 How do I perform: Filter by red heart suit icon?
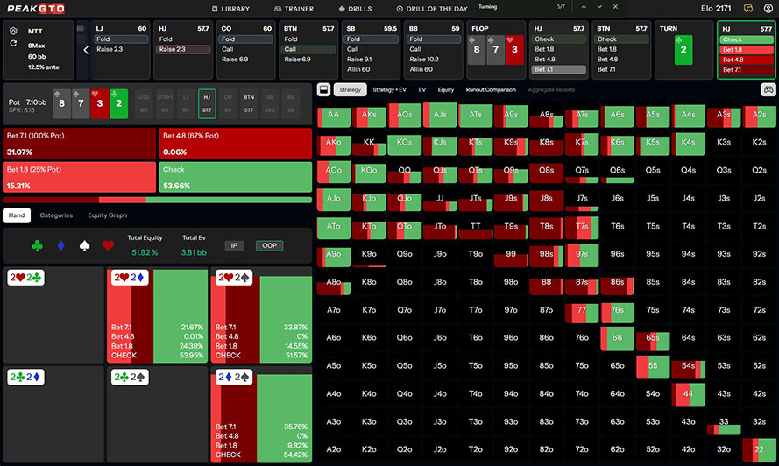click(109, 246)
